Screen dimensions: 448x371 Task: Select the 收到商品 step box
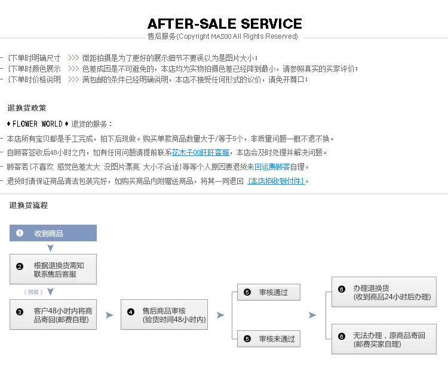(x=53, y=233)
